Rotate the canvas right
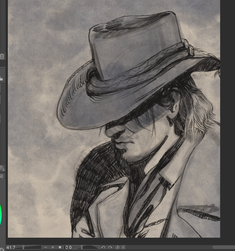This screenshot has height=251, width=235. (110, 247)
